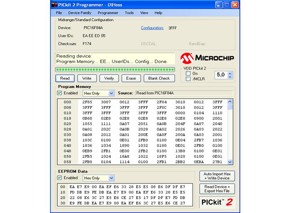This screenshot has width=284, height=213.
Task: Open the View menu
Action: coord(144,13)
